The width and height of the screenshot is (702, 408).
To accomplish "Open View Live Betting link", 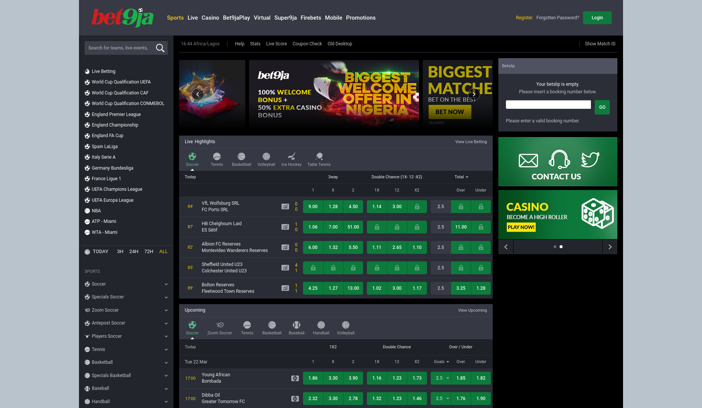I will (471, 142).
